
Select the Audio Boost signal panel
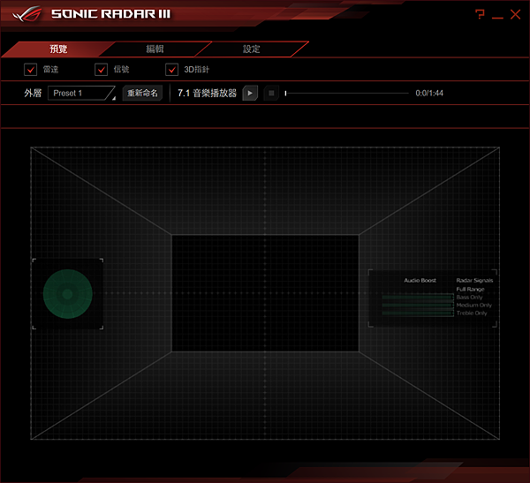432,298
